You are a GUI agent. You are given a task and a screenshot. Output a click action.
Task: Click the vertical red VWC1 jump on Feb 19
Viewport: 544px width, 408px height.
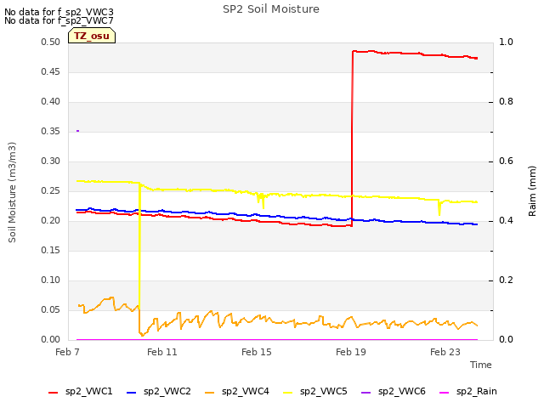pyautogui.click(x=352, y=139)
